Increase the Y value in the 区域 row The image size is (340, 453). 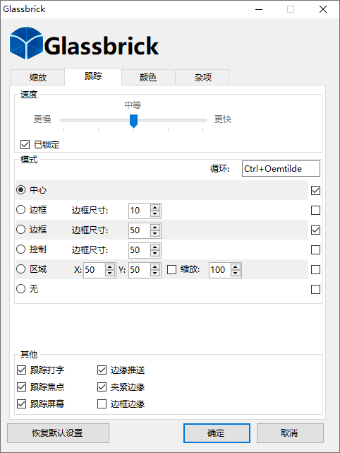click(x=155, y=267)
